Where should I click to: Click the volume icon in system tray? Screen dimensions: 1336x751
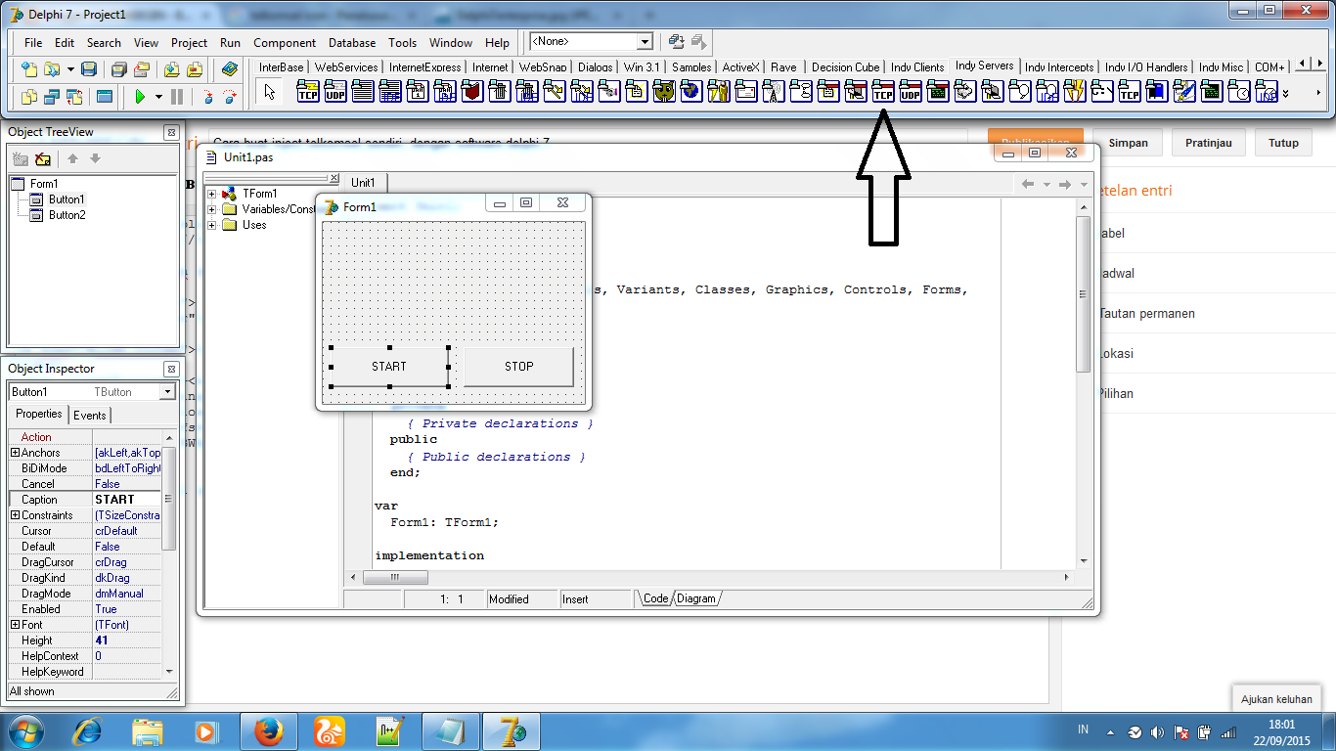pos(1158,731)
